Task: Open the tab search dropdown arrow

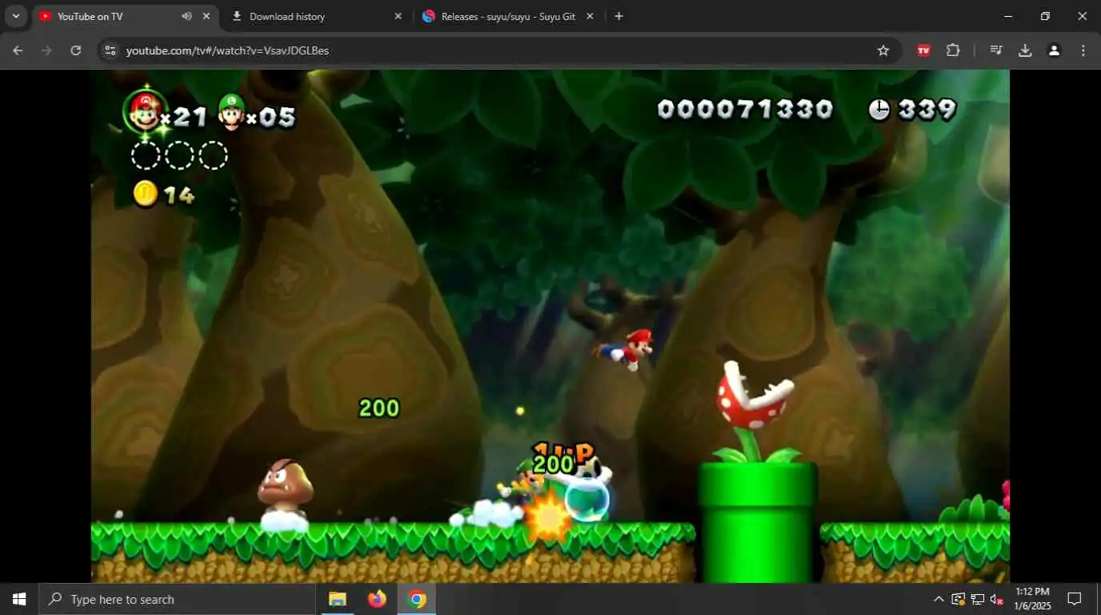Action: point(15,16)
